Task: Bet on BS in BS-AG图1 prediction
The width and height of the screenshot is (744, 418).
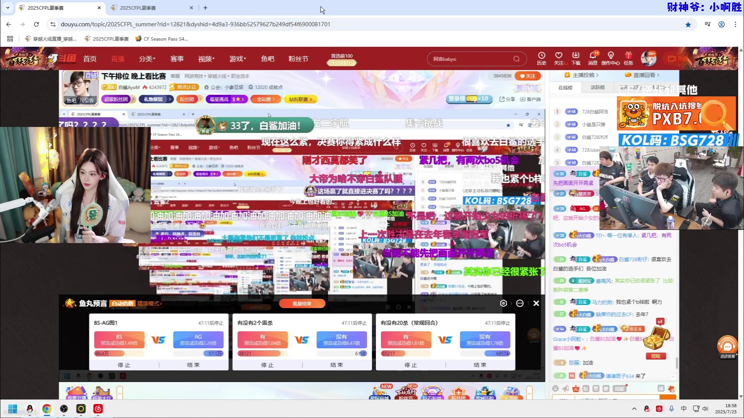Action: coord(119,340)
